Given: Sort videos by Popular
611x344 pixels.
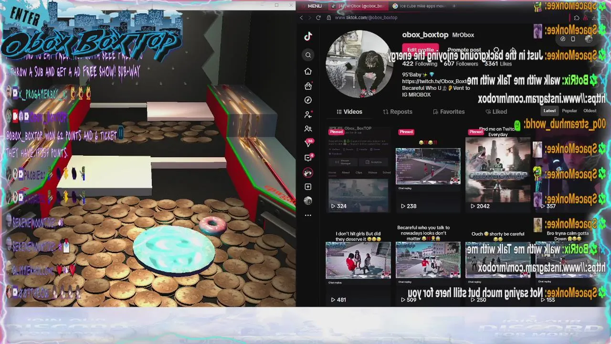Looking at the screenshot, I should [569, 111].
